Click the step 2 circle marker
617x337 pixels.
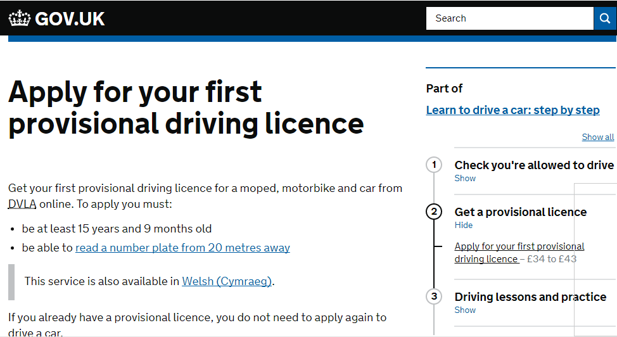434,212
